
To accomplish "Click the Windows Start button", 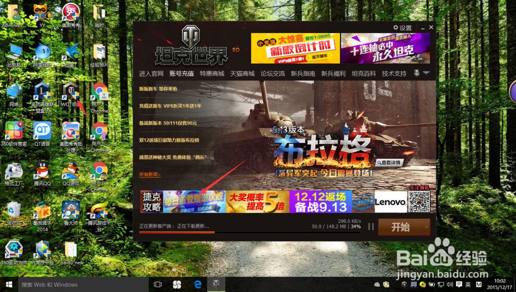I will [9, 284].
